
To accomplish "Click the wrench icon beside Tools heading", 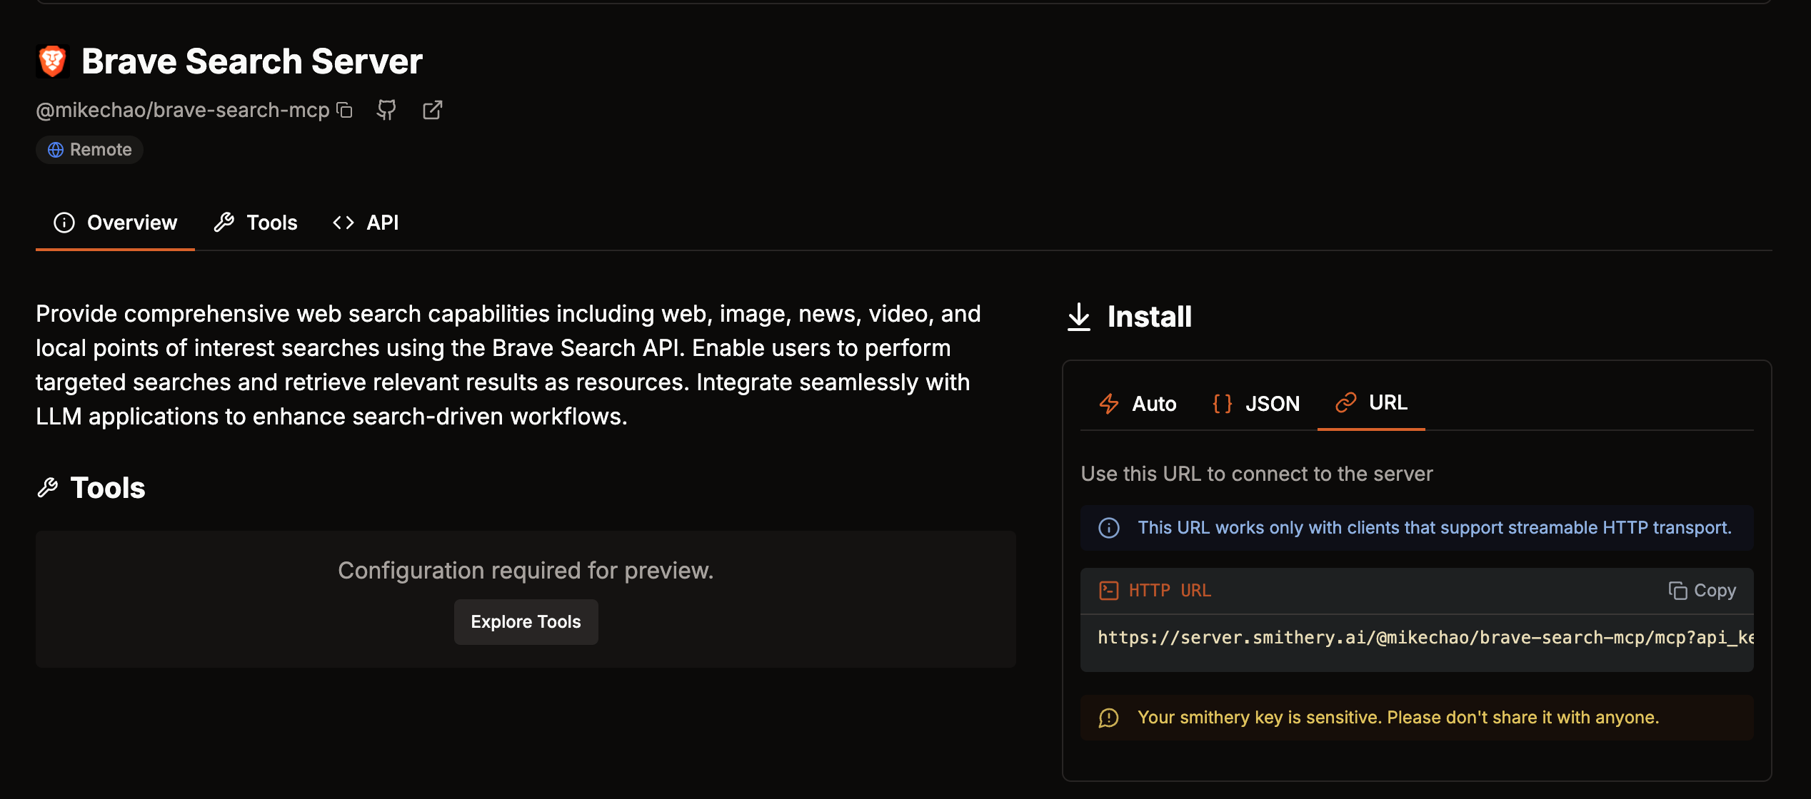I will coord(48,488).
